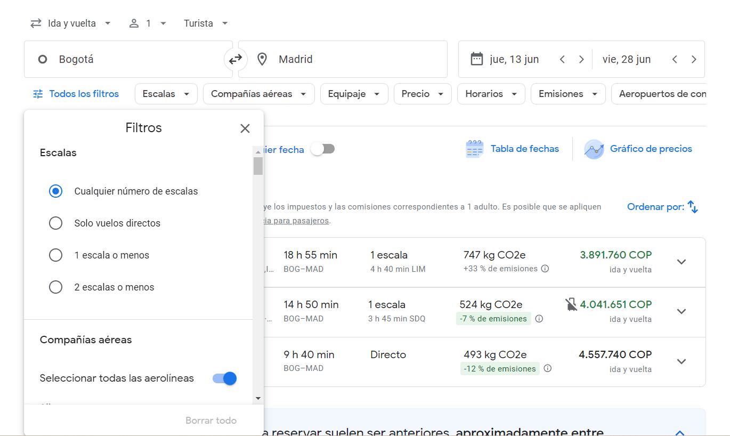Screen dimensions: 730x436
Task: Open the Tabla de fechas icon
Action: tap(474, 149)
